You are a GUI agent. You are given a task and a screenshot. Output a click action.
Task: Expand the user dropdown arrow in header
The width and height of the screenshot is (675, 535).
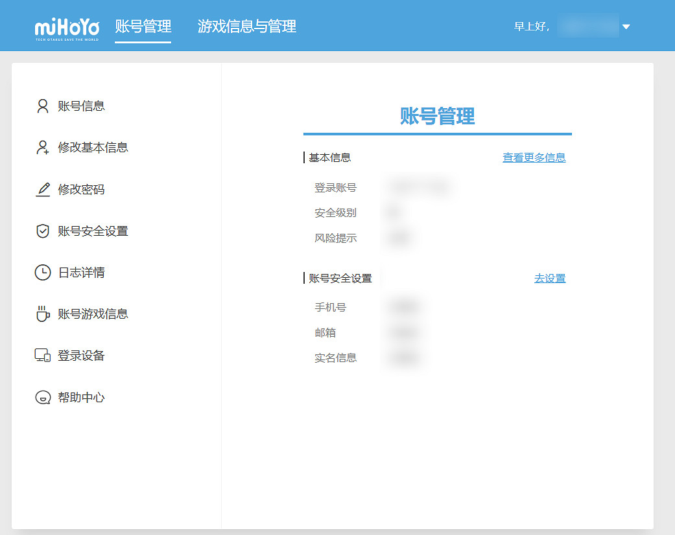pyautogui.click(x=626, y=27)
